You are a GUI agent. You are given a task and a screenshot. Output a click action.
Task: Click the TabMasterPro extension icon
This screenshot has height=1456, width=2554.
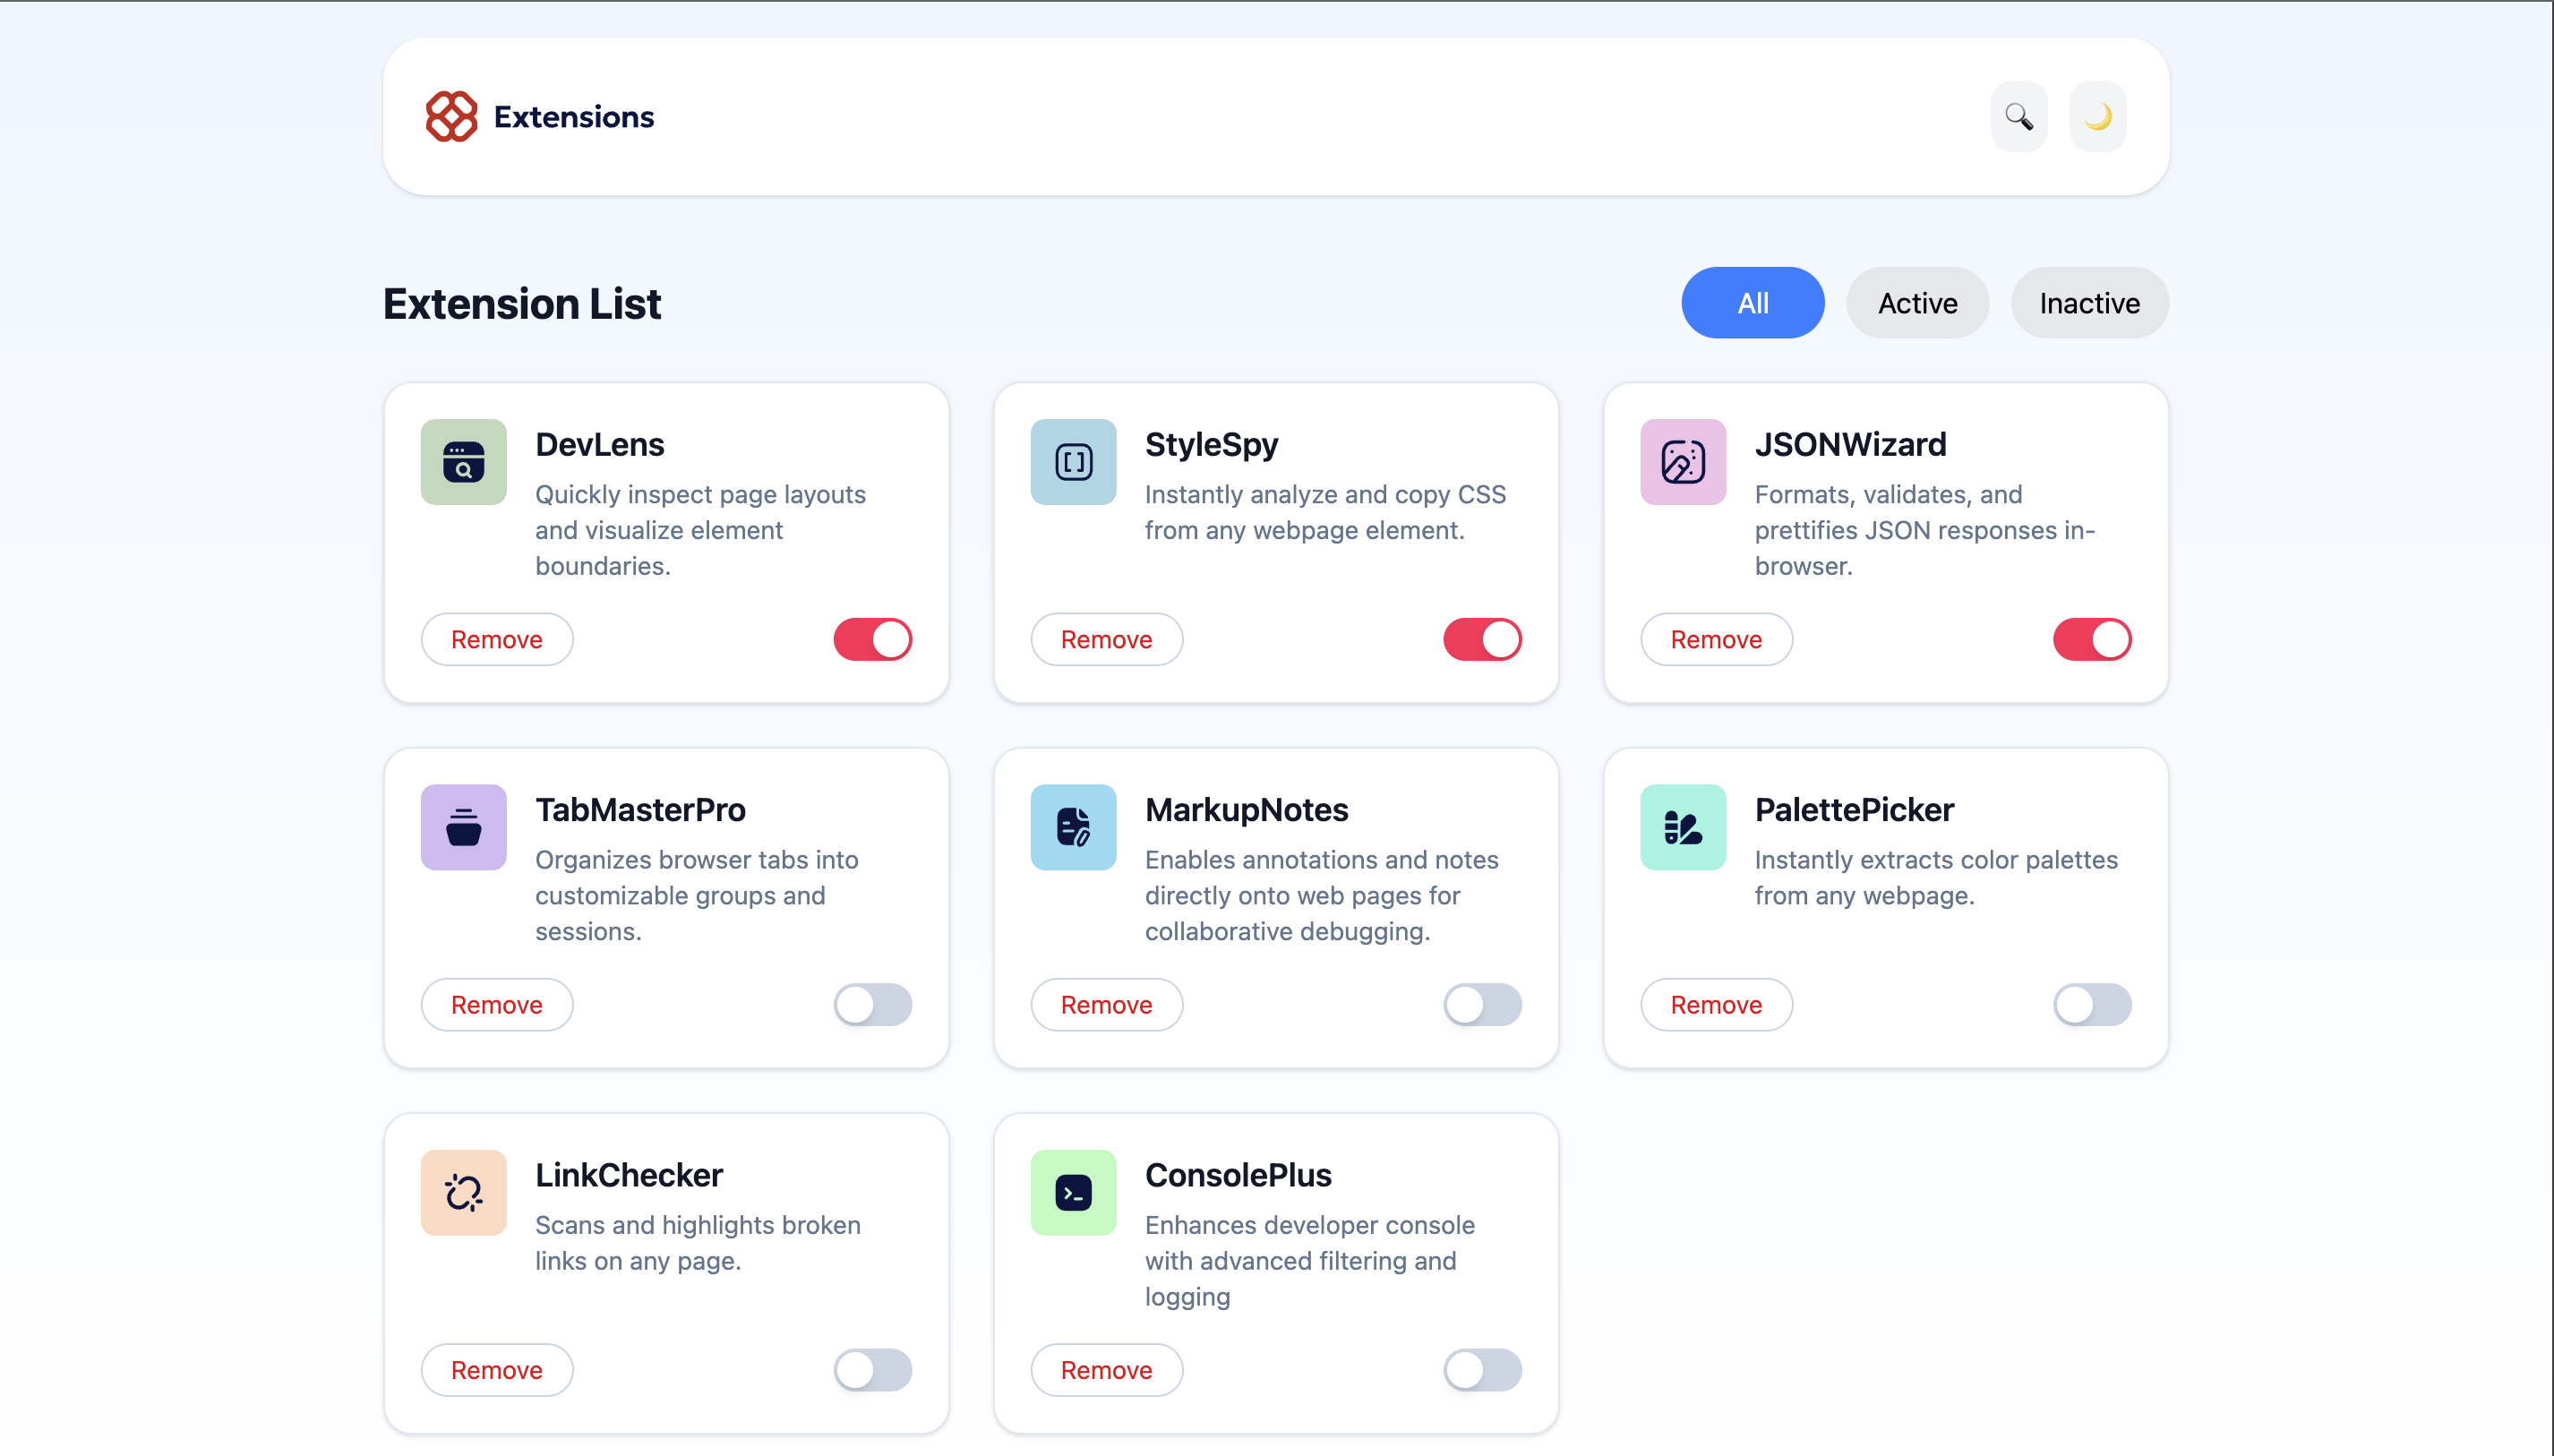462,827
